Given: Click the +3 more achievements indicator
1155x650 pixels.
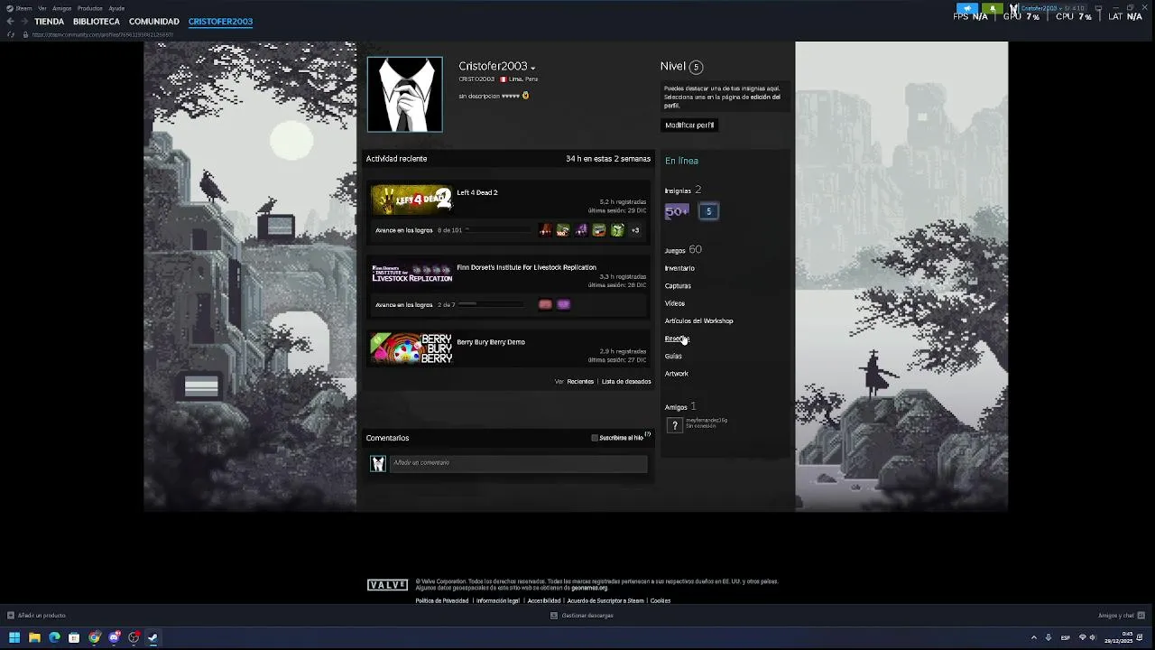Looking at the screenshot, I should click(x=635, y=230).
